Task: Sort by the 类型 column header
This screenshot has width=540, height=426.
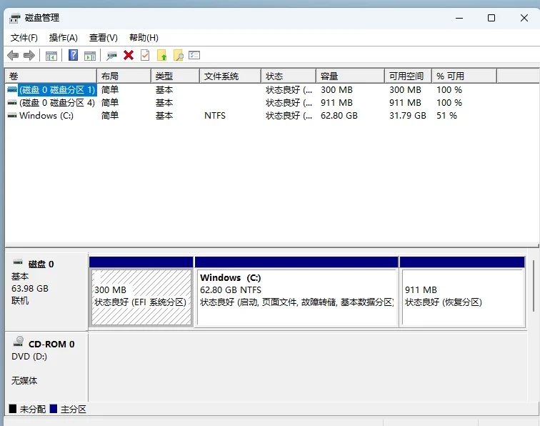Action: point(175,76)
